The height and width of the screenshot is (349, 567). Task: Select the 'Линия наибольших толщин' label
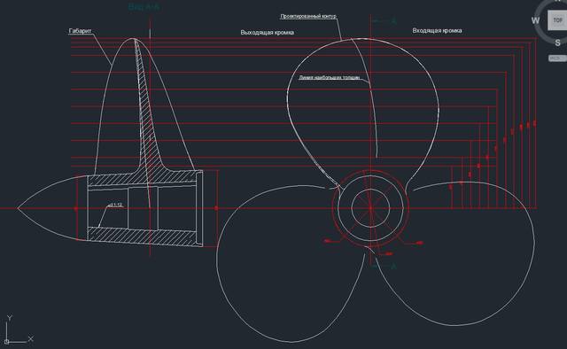click(x=329, y=77)
